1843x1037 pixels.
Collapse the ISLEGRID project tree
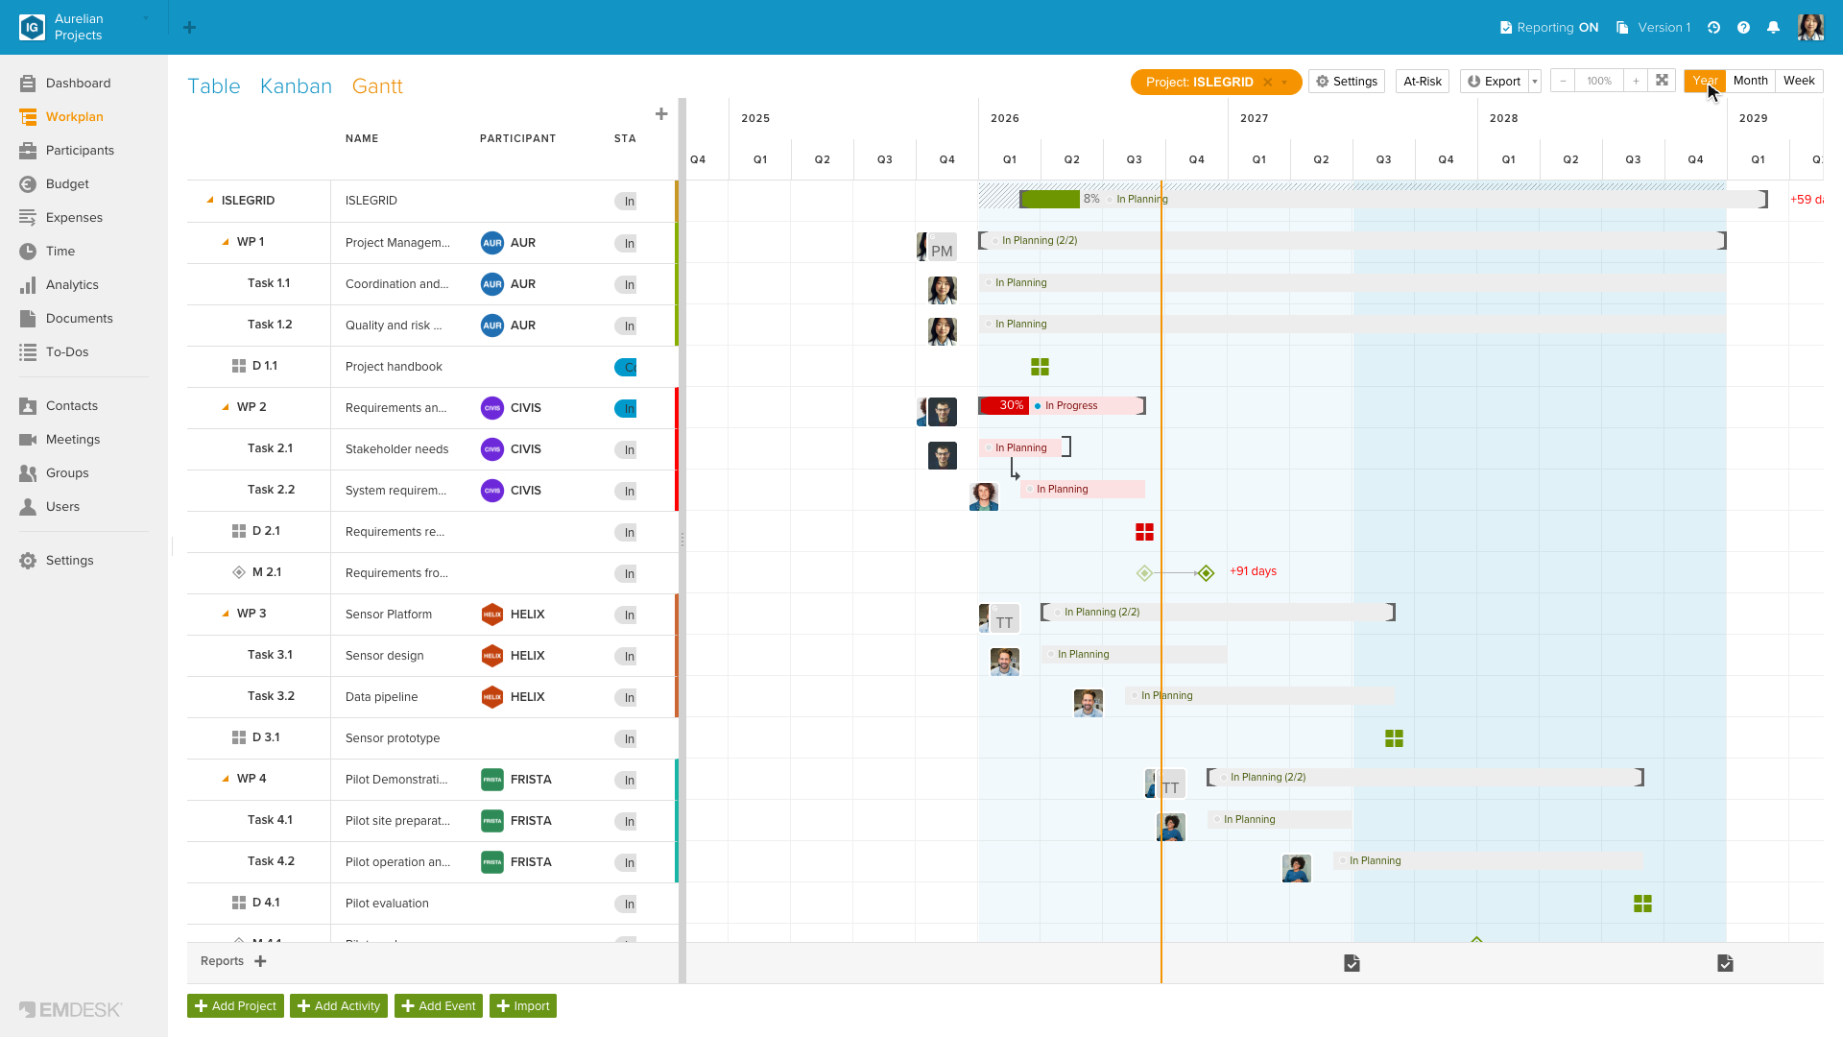point(209,201)
